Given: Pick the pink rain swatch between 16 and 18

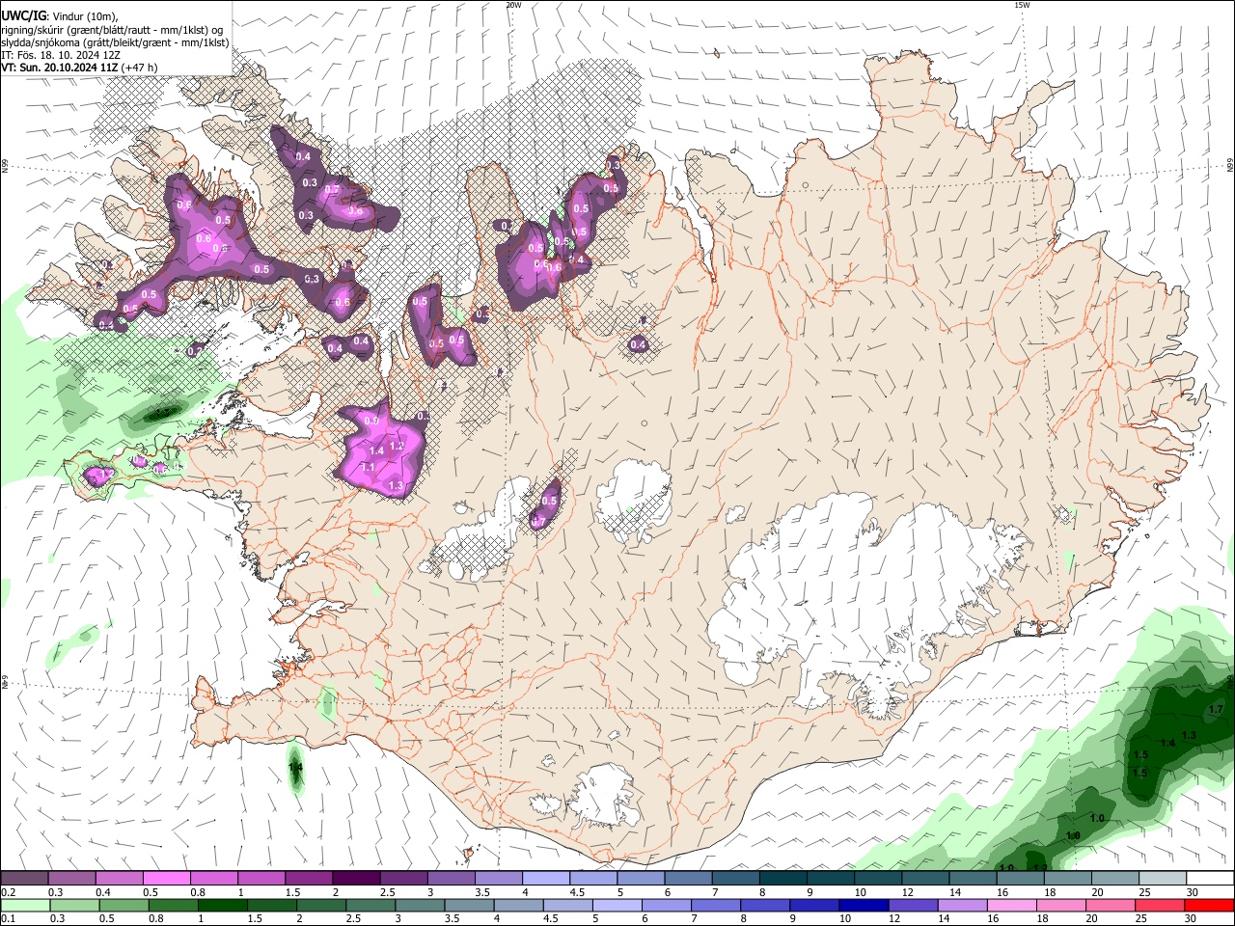Looking at the screenshot, I should click(x=1012, y=905).
